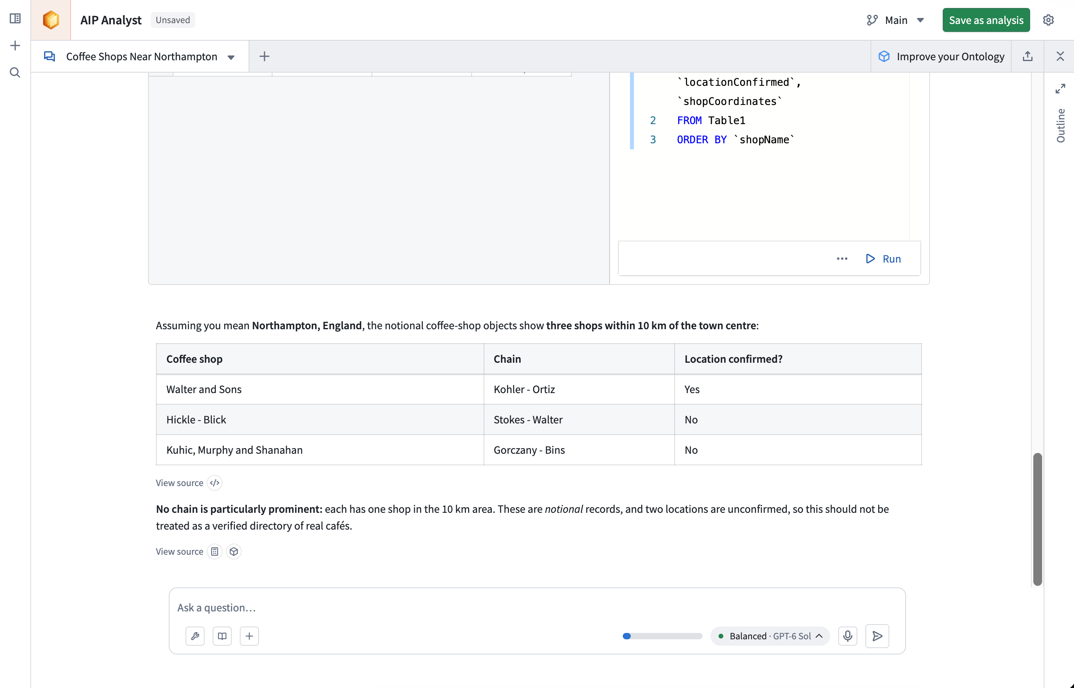Click the Unsaved status badge
Screen dimensions: 1074x688
[x=173, y=20]
